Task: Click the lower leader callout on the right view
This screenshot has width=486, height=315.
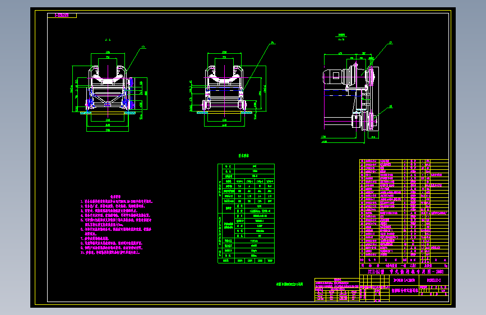Action: coord(391,106)
